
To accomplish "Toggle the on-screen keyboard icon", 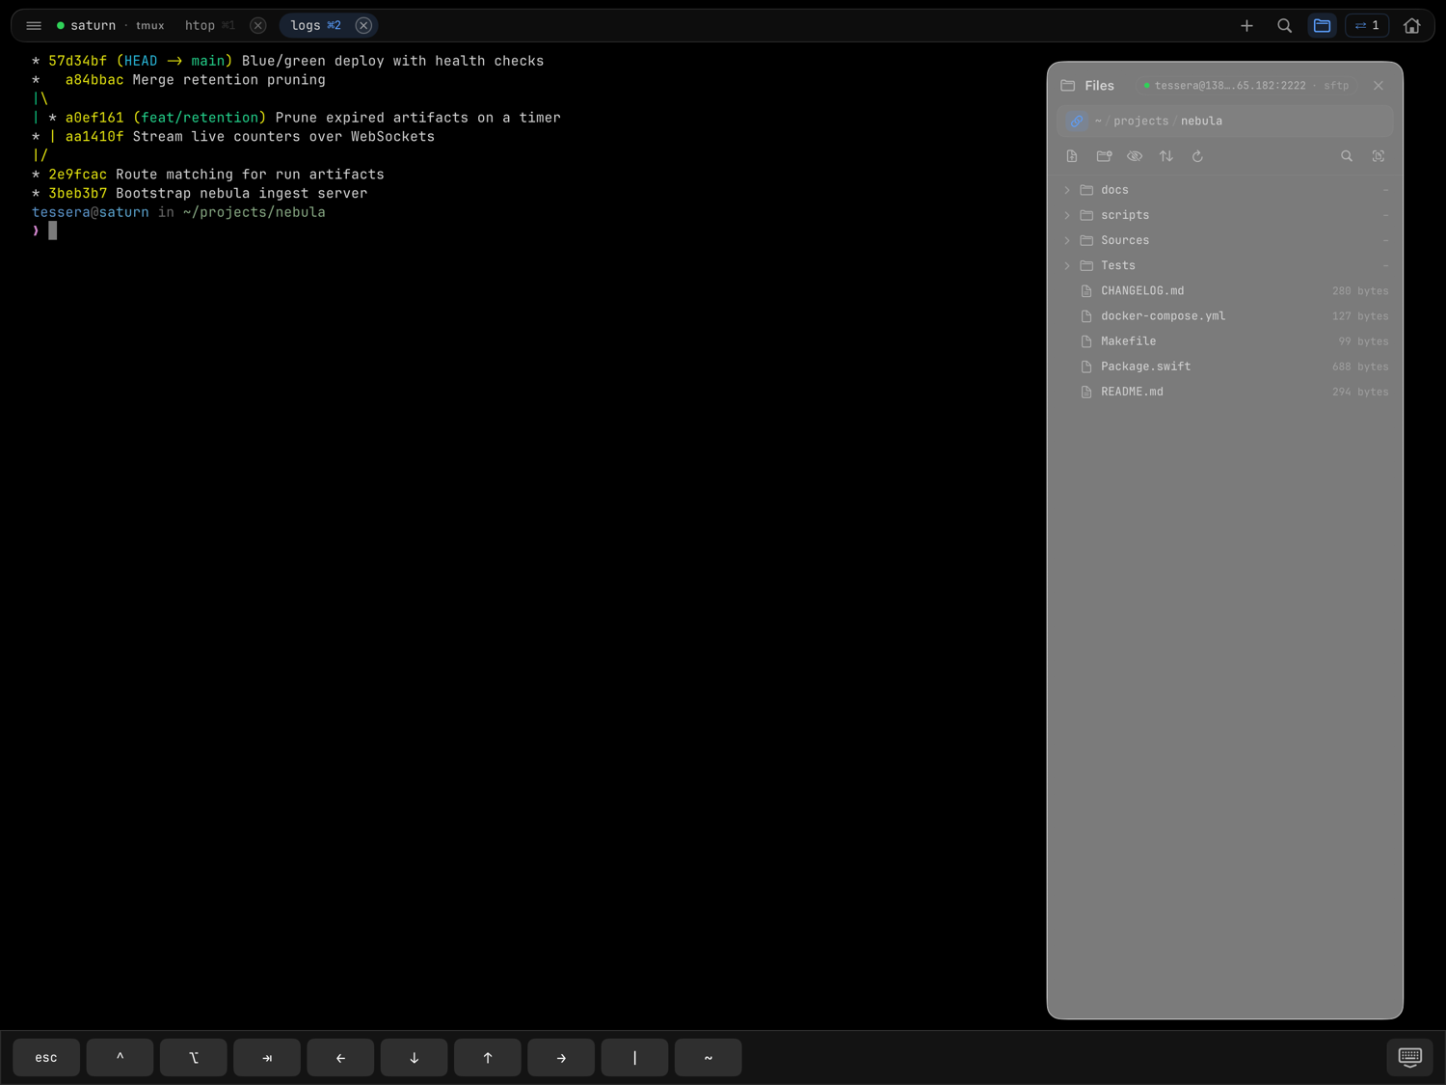I will pos(1409,1057).
